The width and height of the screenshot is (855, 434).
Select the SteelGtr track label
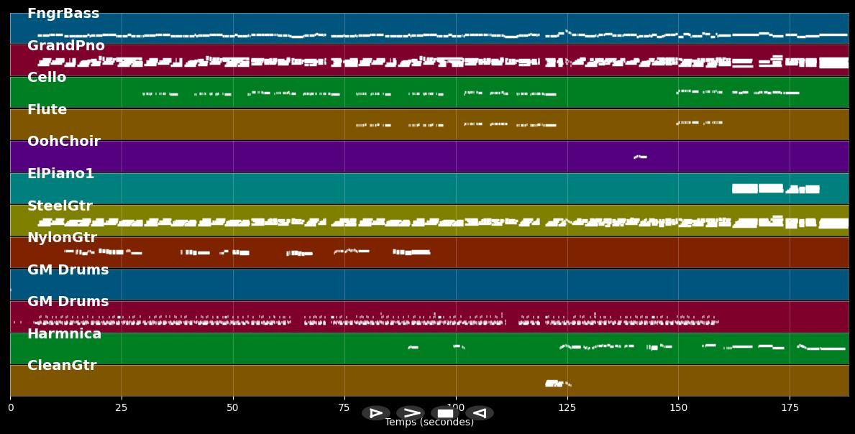[x=60, y=206]
